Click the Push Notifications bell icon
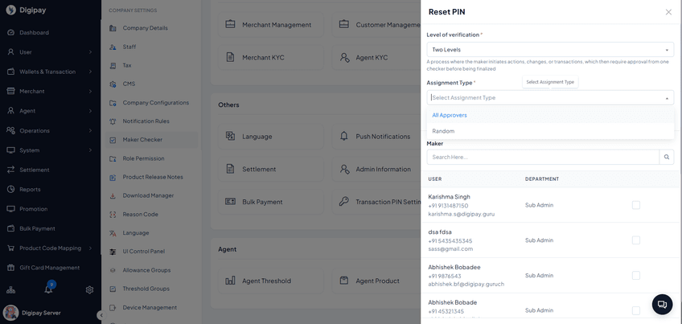682x324 pixels. (344, 136)
